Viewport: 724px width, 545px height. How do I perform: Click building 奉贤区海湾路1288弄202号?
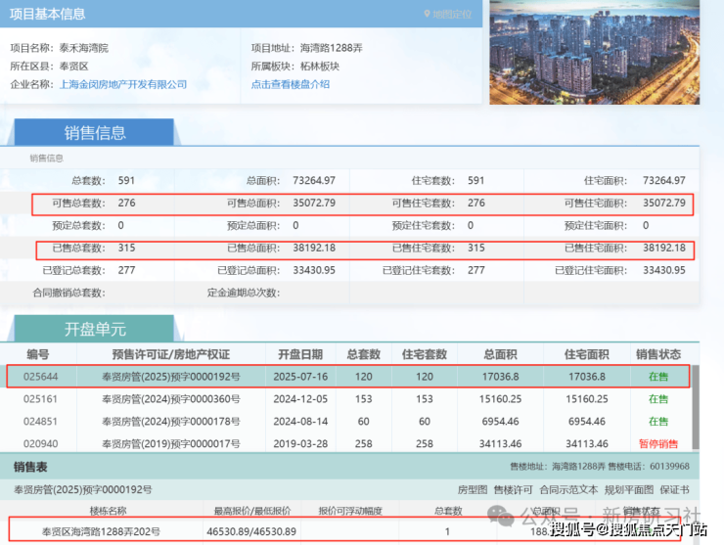pyautogui.click(x=103, y=530)
